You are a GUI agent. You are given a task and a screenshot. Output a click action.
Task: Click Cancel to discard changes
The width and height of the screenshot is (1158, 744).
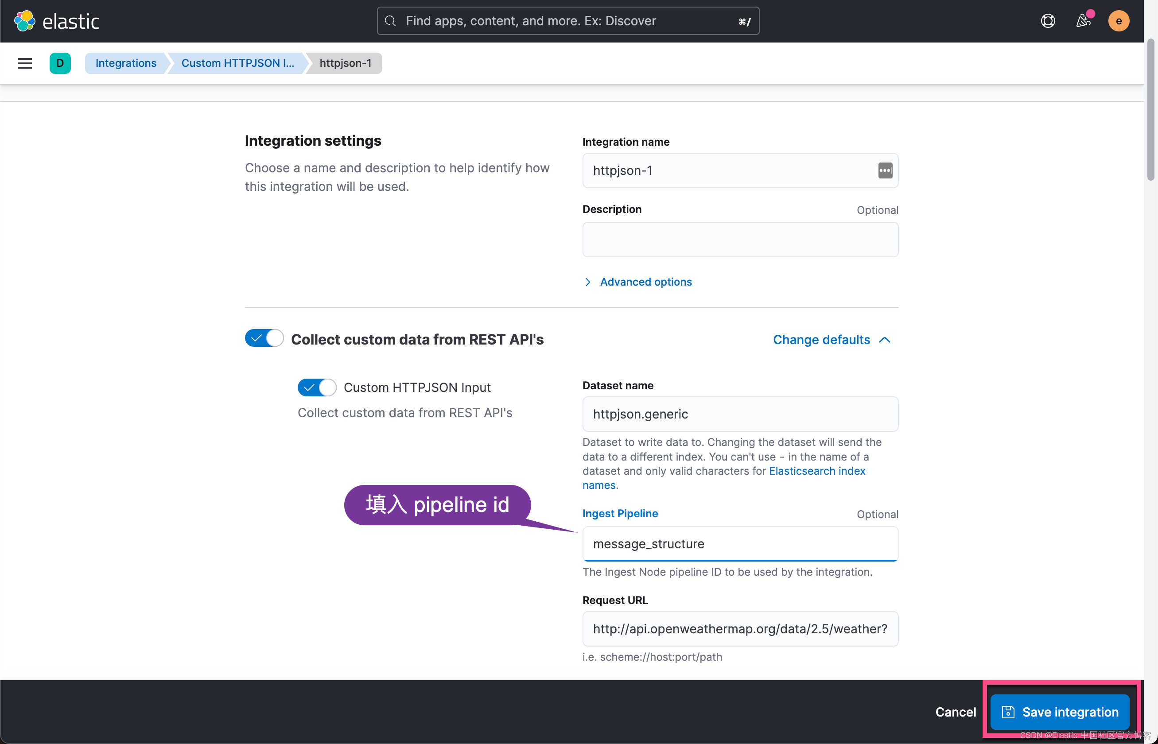(956, 711)
